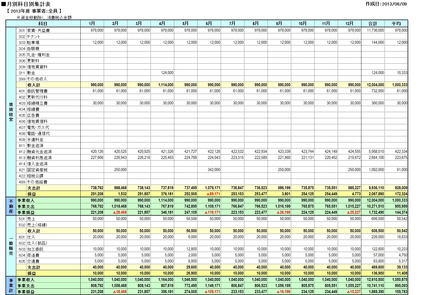Click the 合計 column header

click(x=373, y=24)
